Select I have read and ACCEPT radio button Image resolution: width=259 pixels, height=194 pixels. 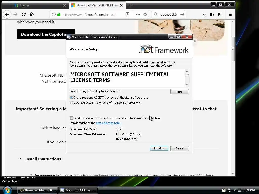[x=71, y=98]
